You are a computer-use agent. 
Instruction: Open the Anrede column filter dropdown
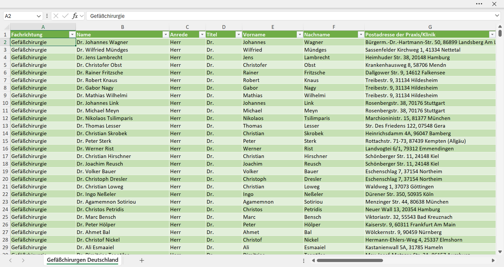(x=202, y=34)
